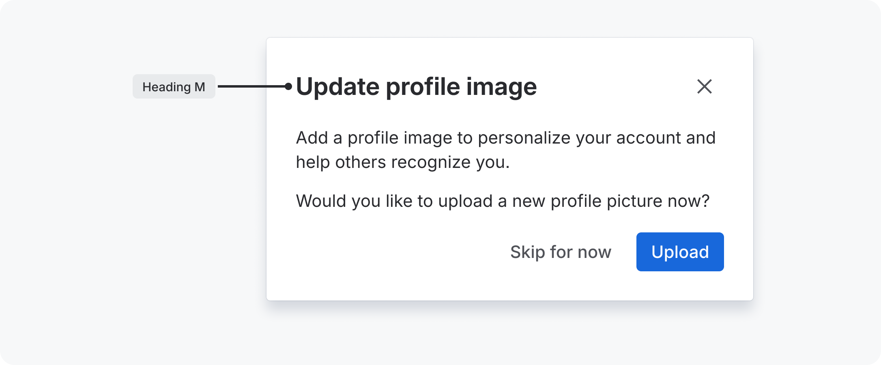Image resolution: width=881 pixels, height=365 pixels.
Task: Close the Update profile image dialog
Action: (704, 86)
